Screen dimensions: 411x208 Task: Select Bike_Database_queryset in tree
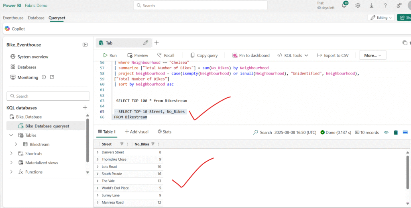coord(46,126)
